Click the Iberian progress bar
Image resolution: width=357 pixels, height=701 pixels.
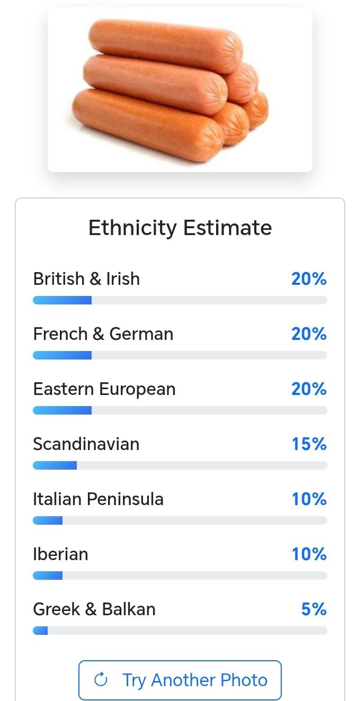tap(180, 576)
